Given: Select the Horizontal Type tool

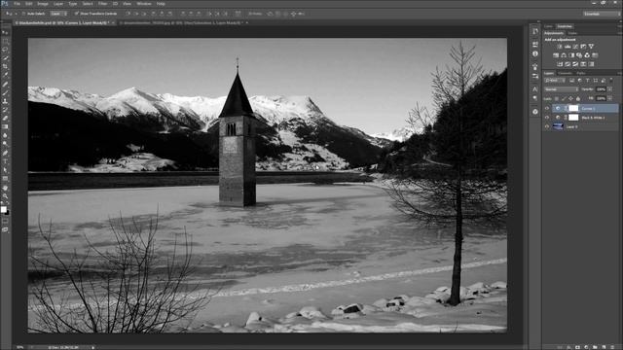Looking at the screenshot, I should coord(6,162).
